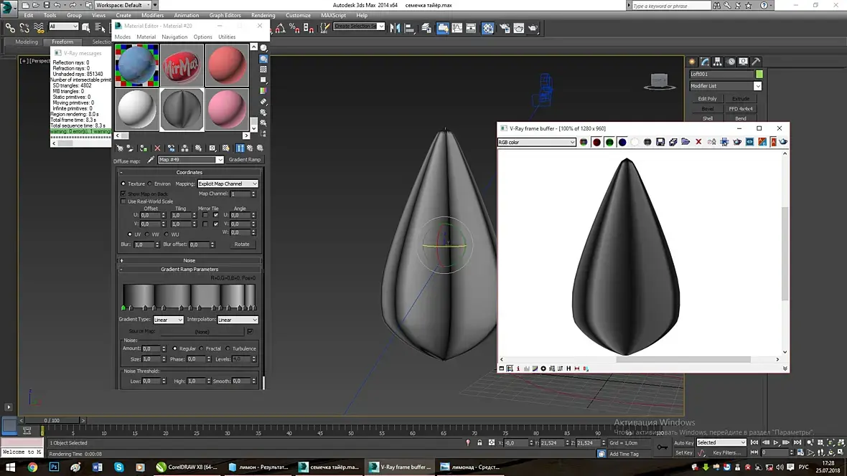Click green channel button in V-Ray frame buffer

point(609,142)
